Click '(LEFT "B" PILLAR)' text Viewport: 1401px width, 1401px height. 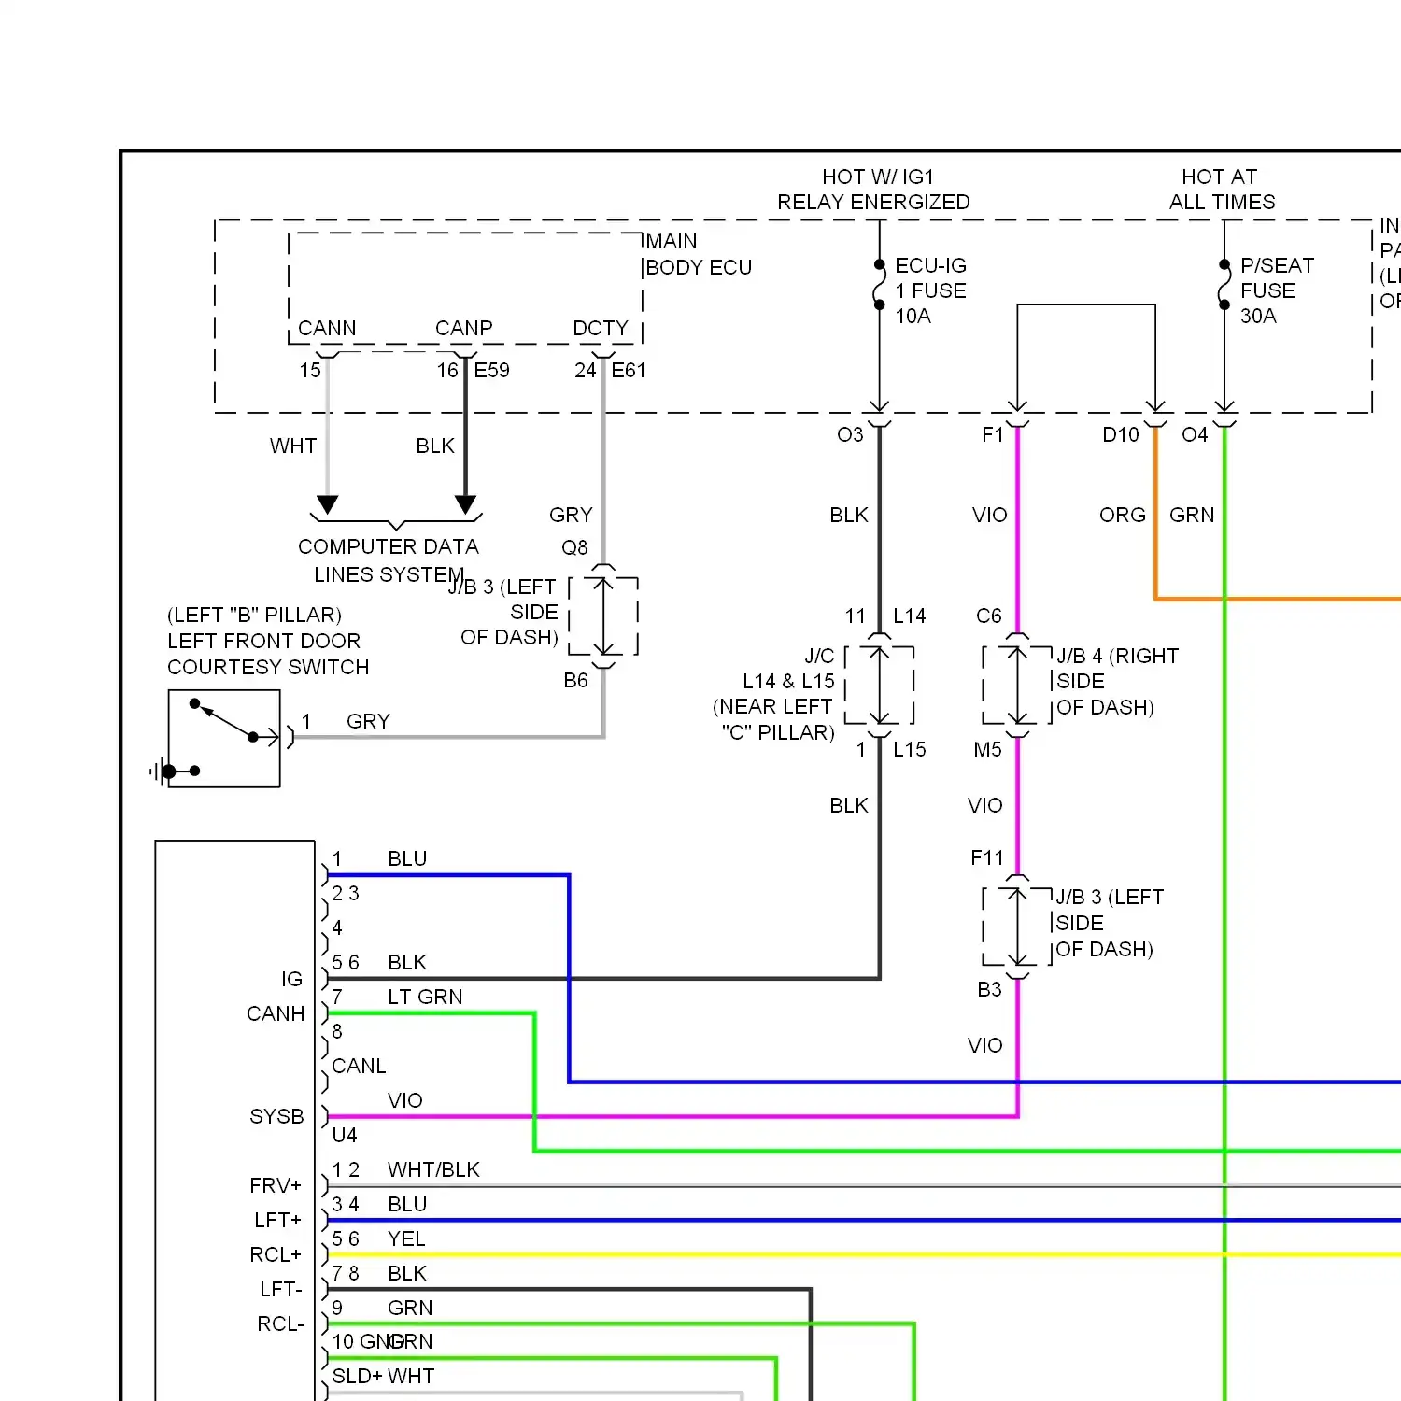tap(254, 615)
